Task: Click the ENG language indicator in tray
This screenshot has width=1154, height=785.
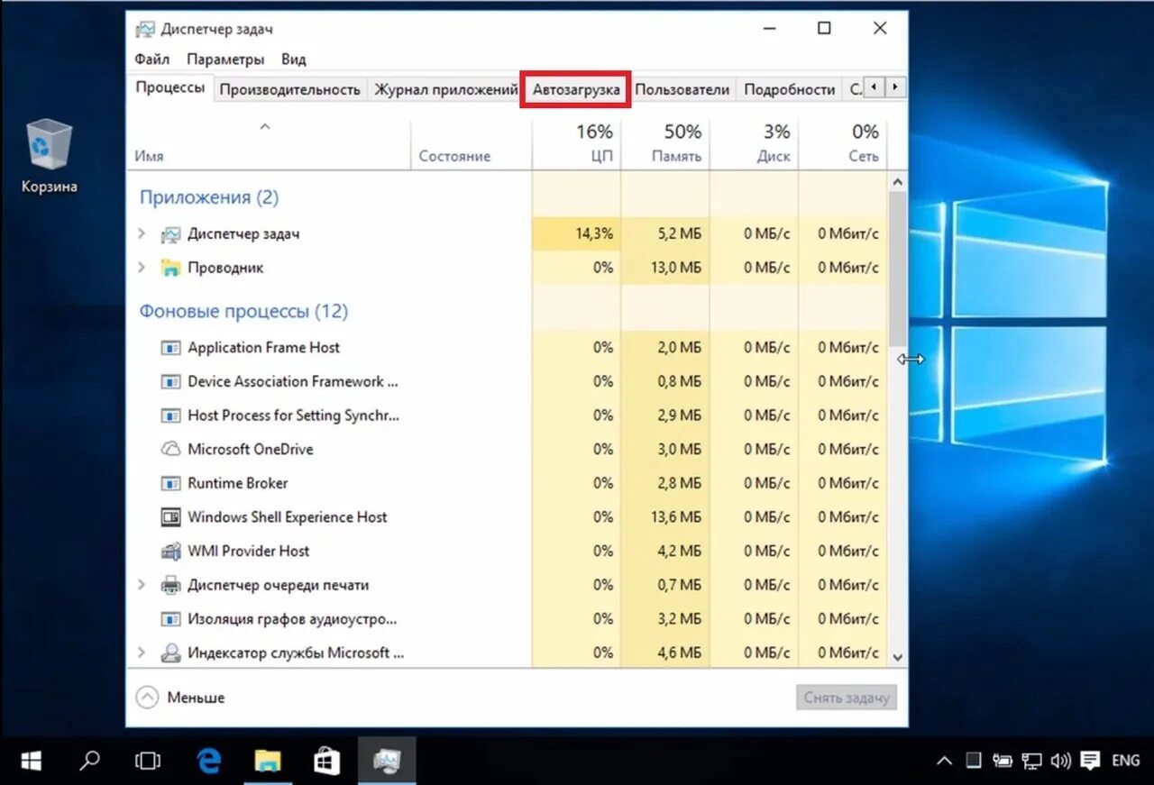Action: [1126, 761]
